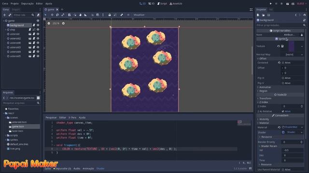Switch to the Script workspace

point(162,4)
